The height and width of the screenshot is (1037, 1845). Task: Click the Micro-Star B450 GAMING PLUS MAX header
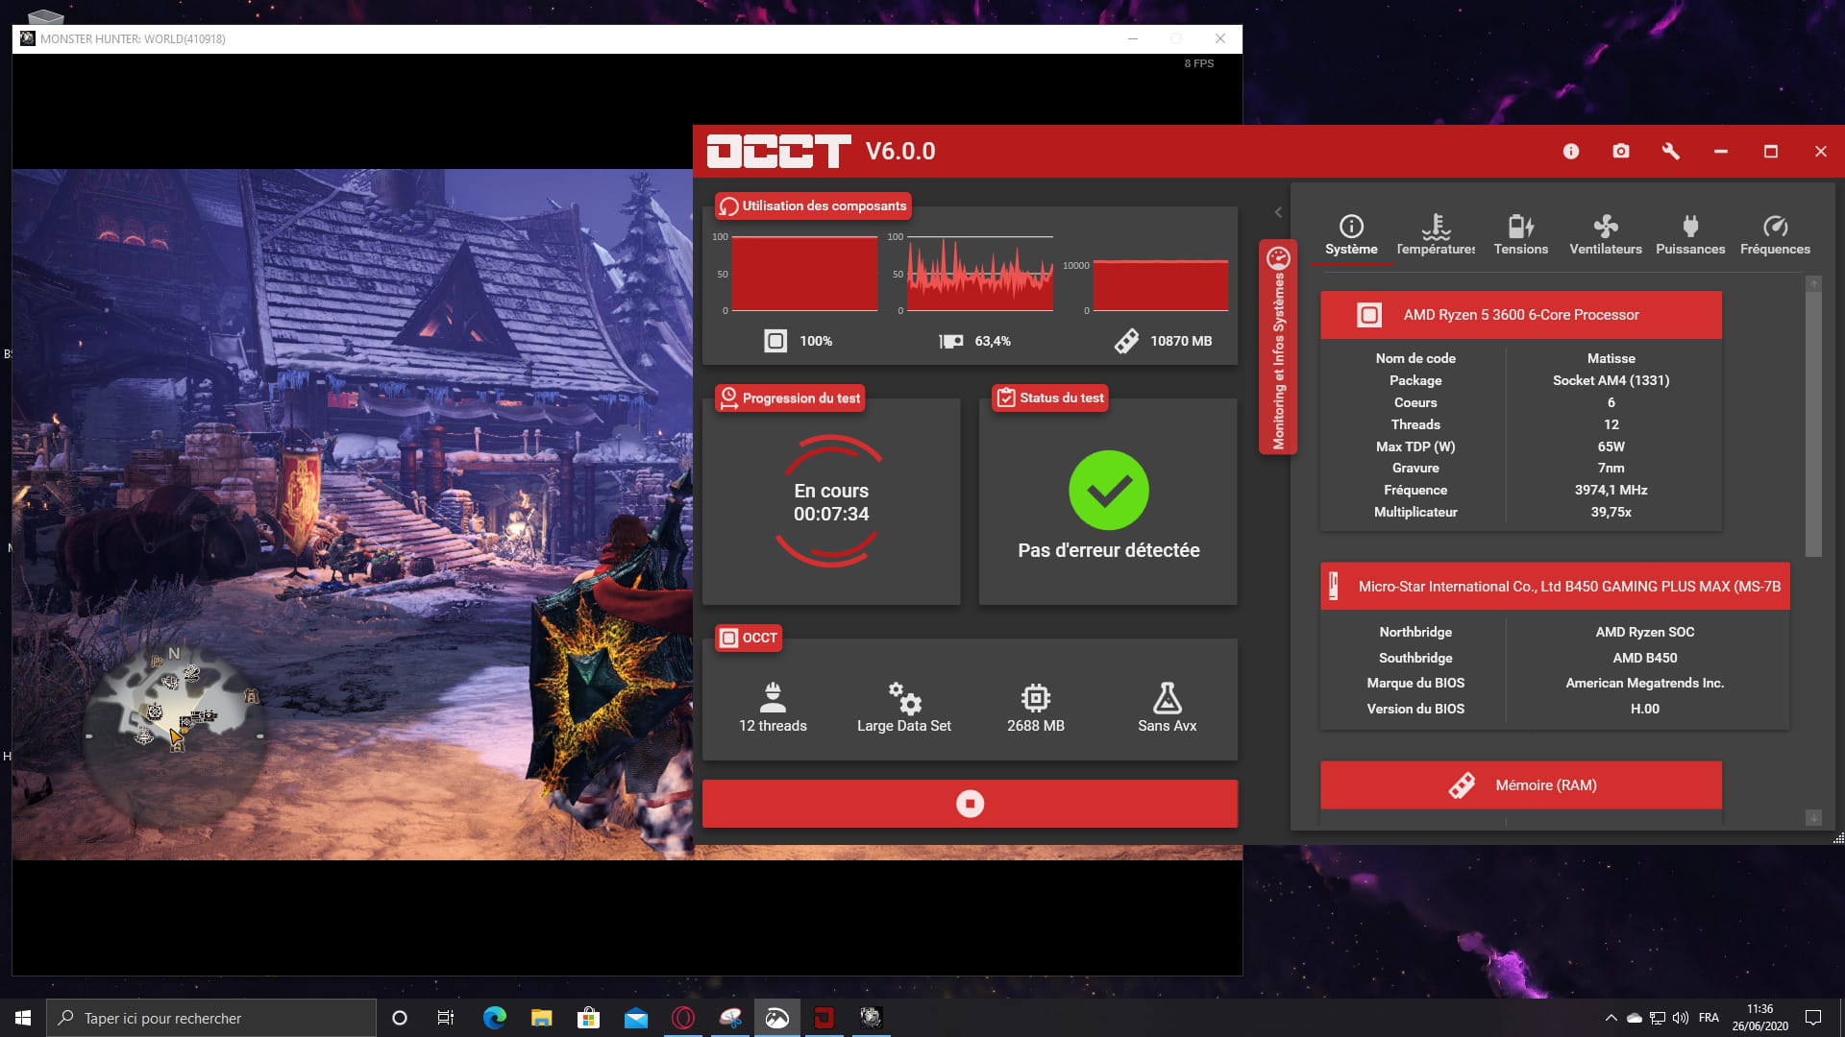pyautogui.click(x=1555, y=586)
